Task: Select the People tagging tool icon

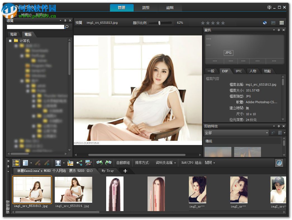Action: point(59,163)
